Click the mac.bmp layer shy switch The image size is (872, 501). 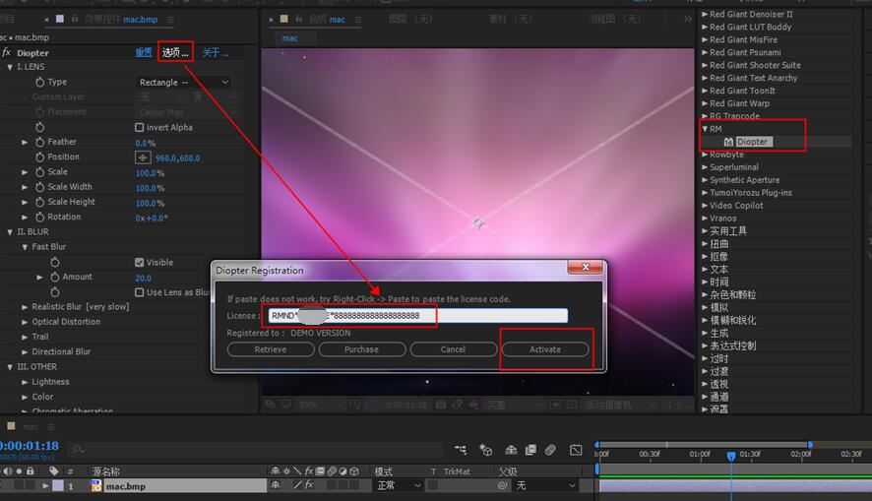[x=276, y=485]
